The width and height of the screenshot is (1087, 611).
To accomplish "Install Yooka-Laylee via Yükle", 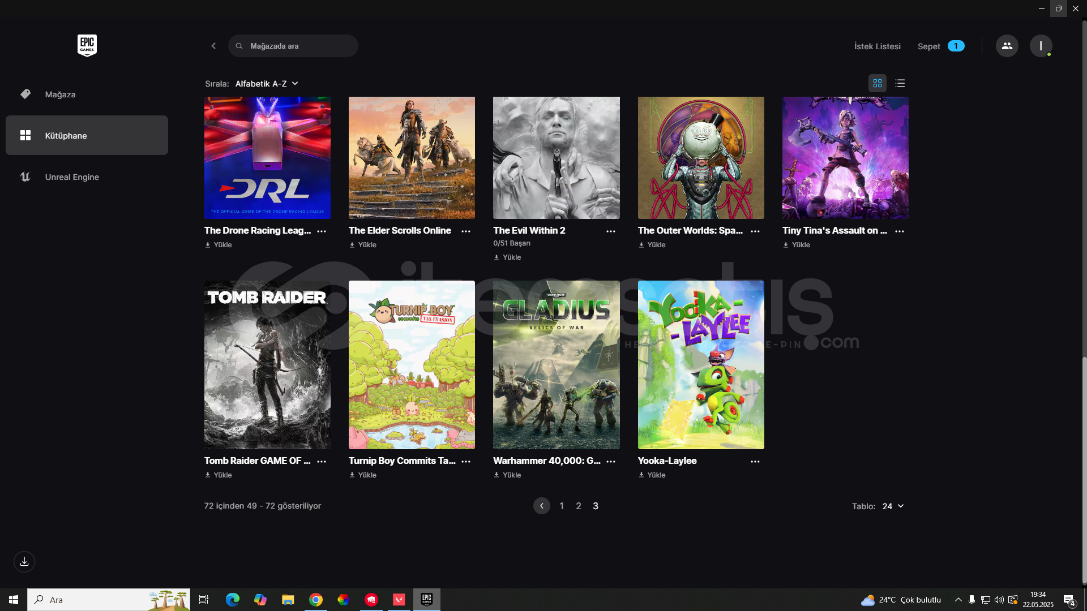I will point(652,475).
